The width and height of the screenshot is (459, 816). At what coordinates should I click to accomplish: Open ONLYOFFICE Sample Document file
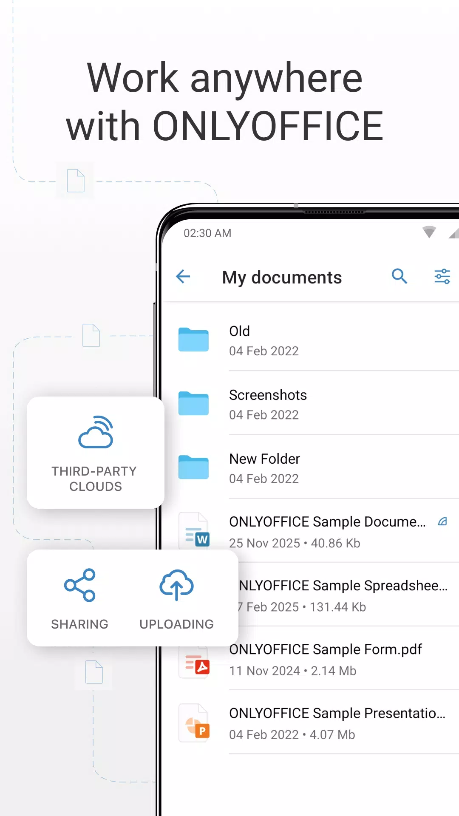(x=327, y=521)
